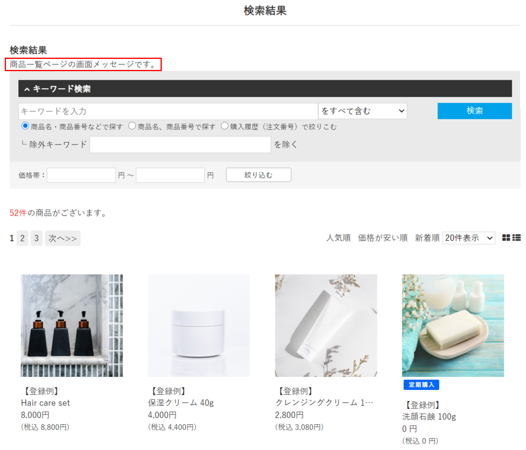This screenshot has height=450, width=526.
Task: Click the 定期購入 badge on the soap product
Action: click(x=421, y=385)
